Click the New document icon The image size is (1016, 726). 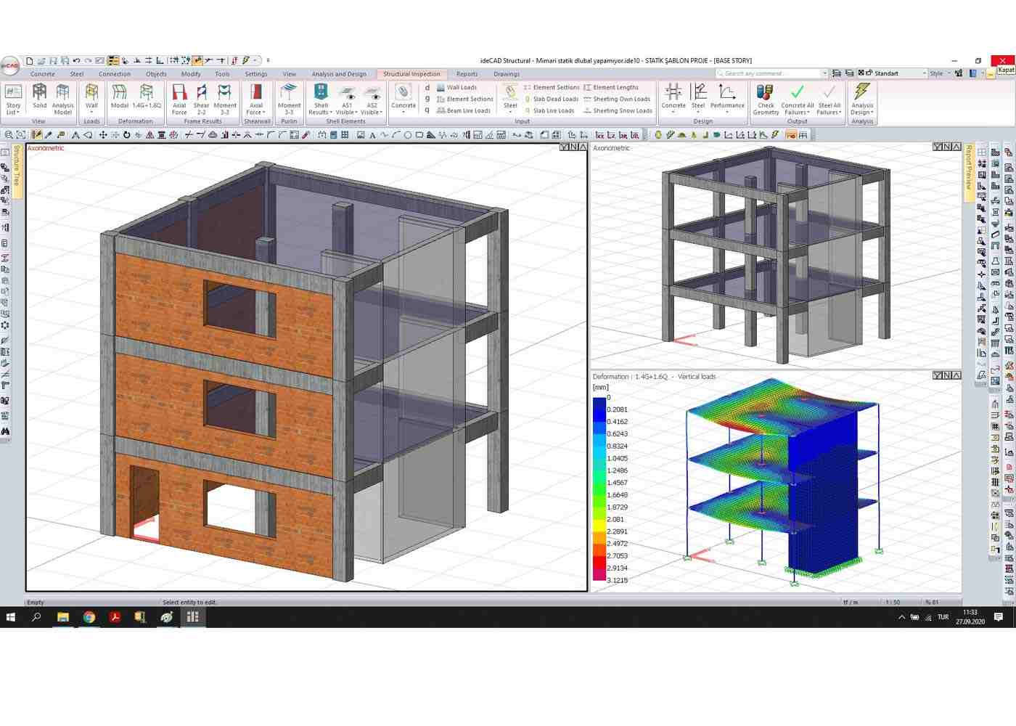pos(30,61)
